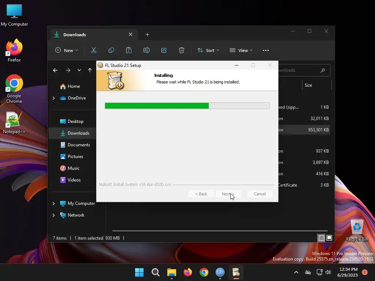Click the Size column header

[308, 85]
